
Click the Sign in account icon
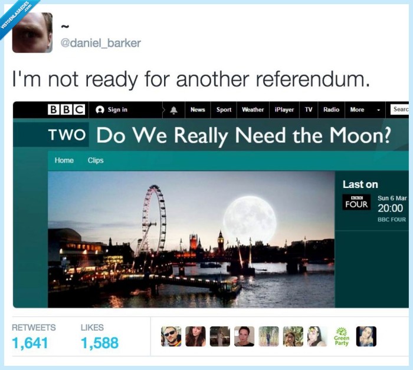click(100, 110)
